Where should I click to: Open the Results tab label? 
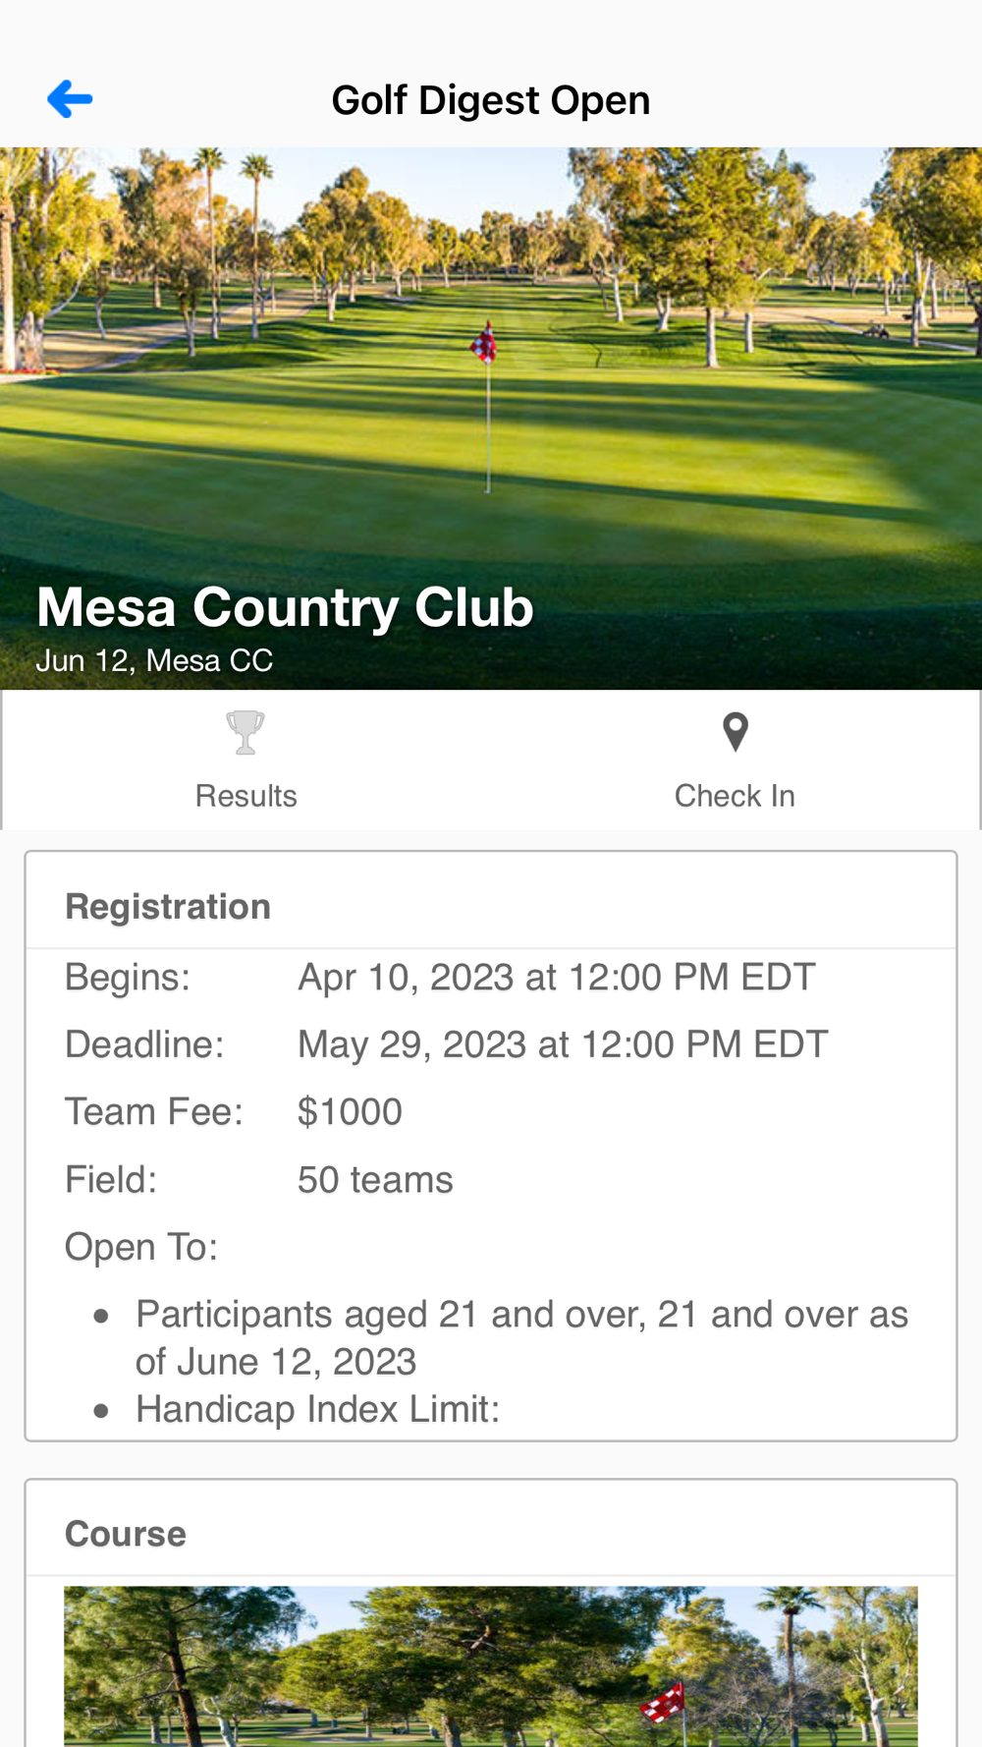point(245,796)
